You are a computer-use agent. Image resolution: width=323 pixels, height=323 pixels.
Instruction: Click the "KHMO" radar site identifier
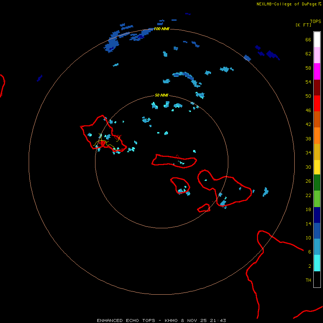coord(171,320)
